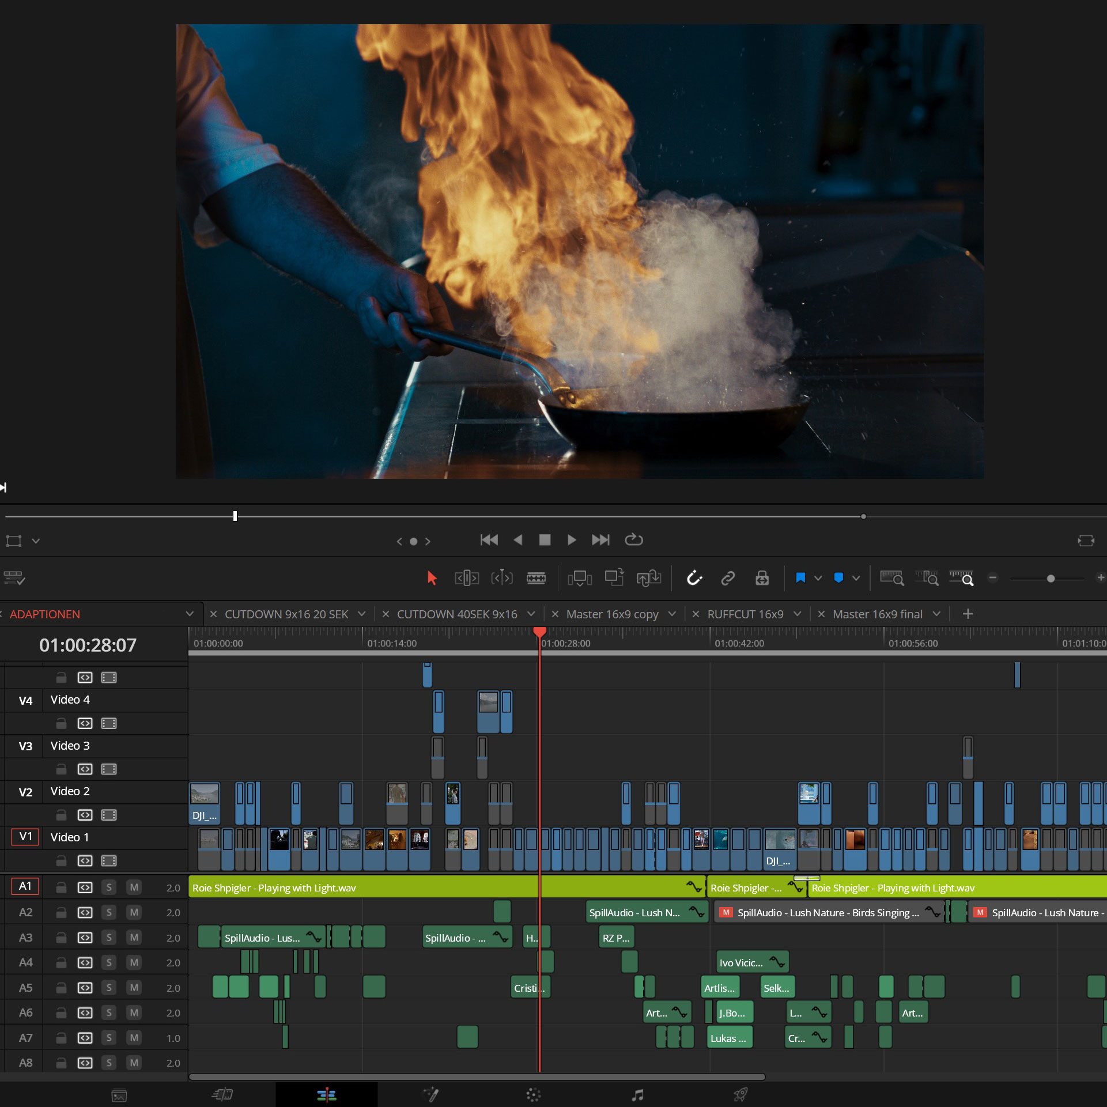
Task: Toggle snapping with the magnet icon
Action: (694, 578)
